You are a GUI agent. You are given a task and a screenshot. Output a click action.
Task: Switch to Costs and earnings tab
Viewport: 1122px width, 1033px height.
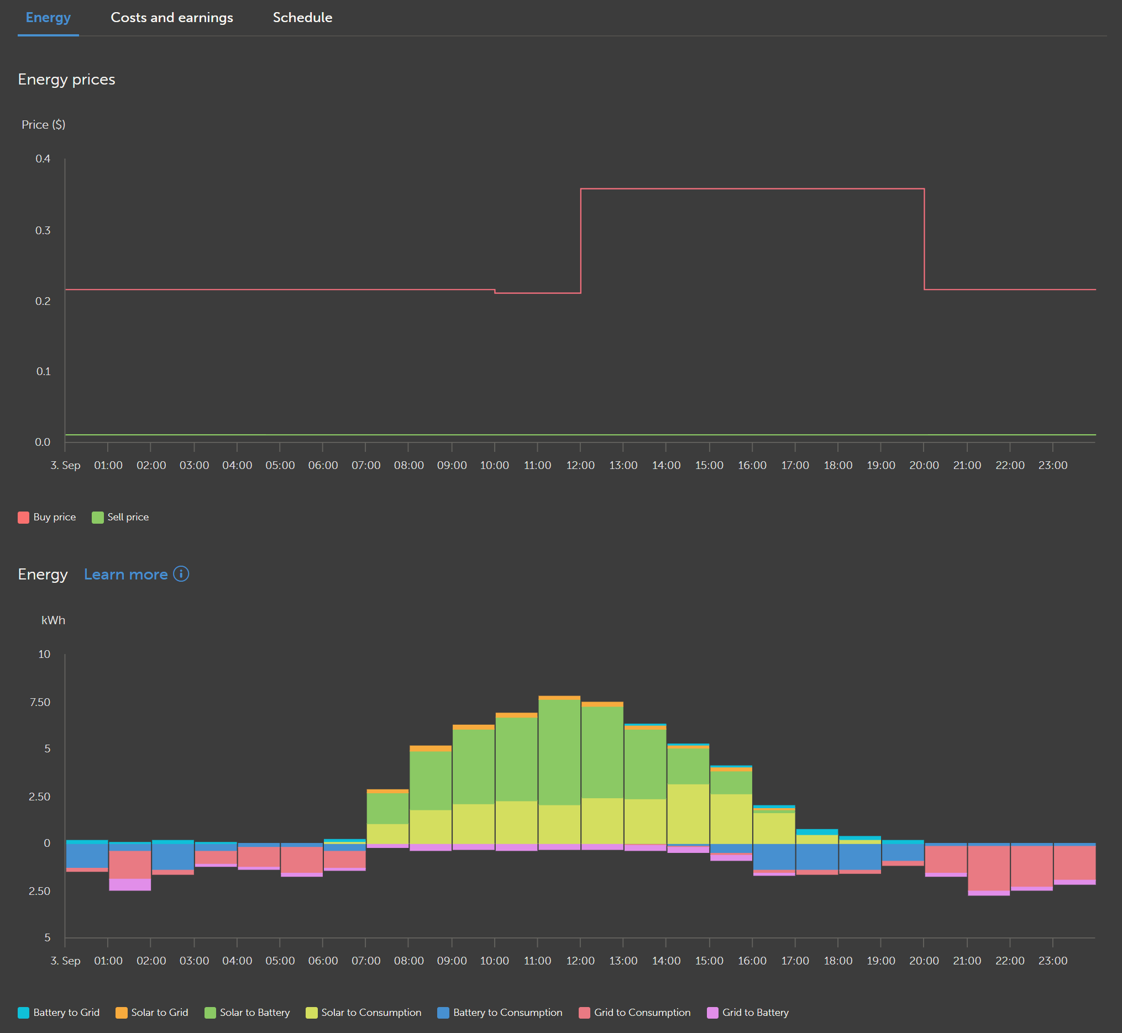(x=172, y=18)
